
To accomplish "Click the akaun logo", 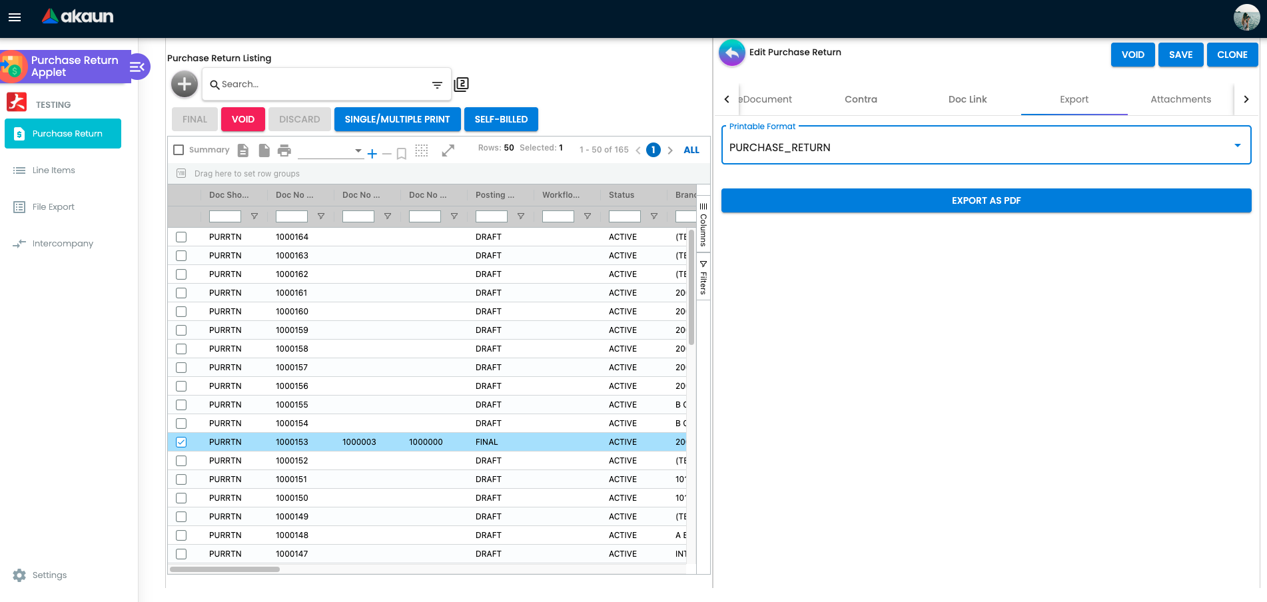I will [77, 16].
